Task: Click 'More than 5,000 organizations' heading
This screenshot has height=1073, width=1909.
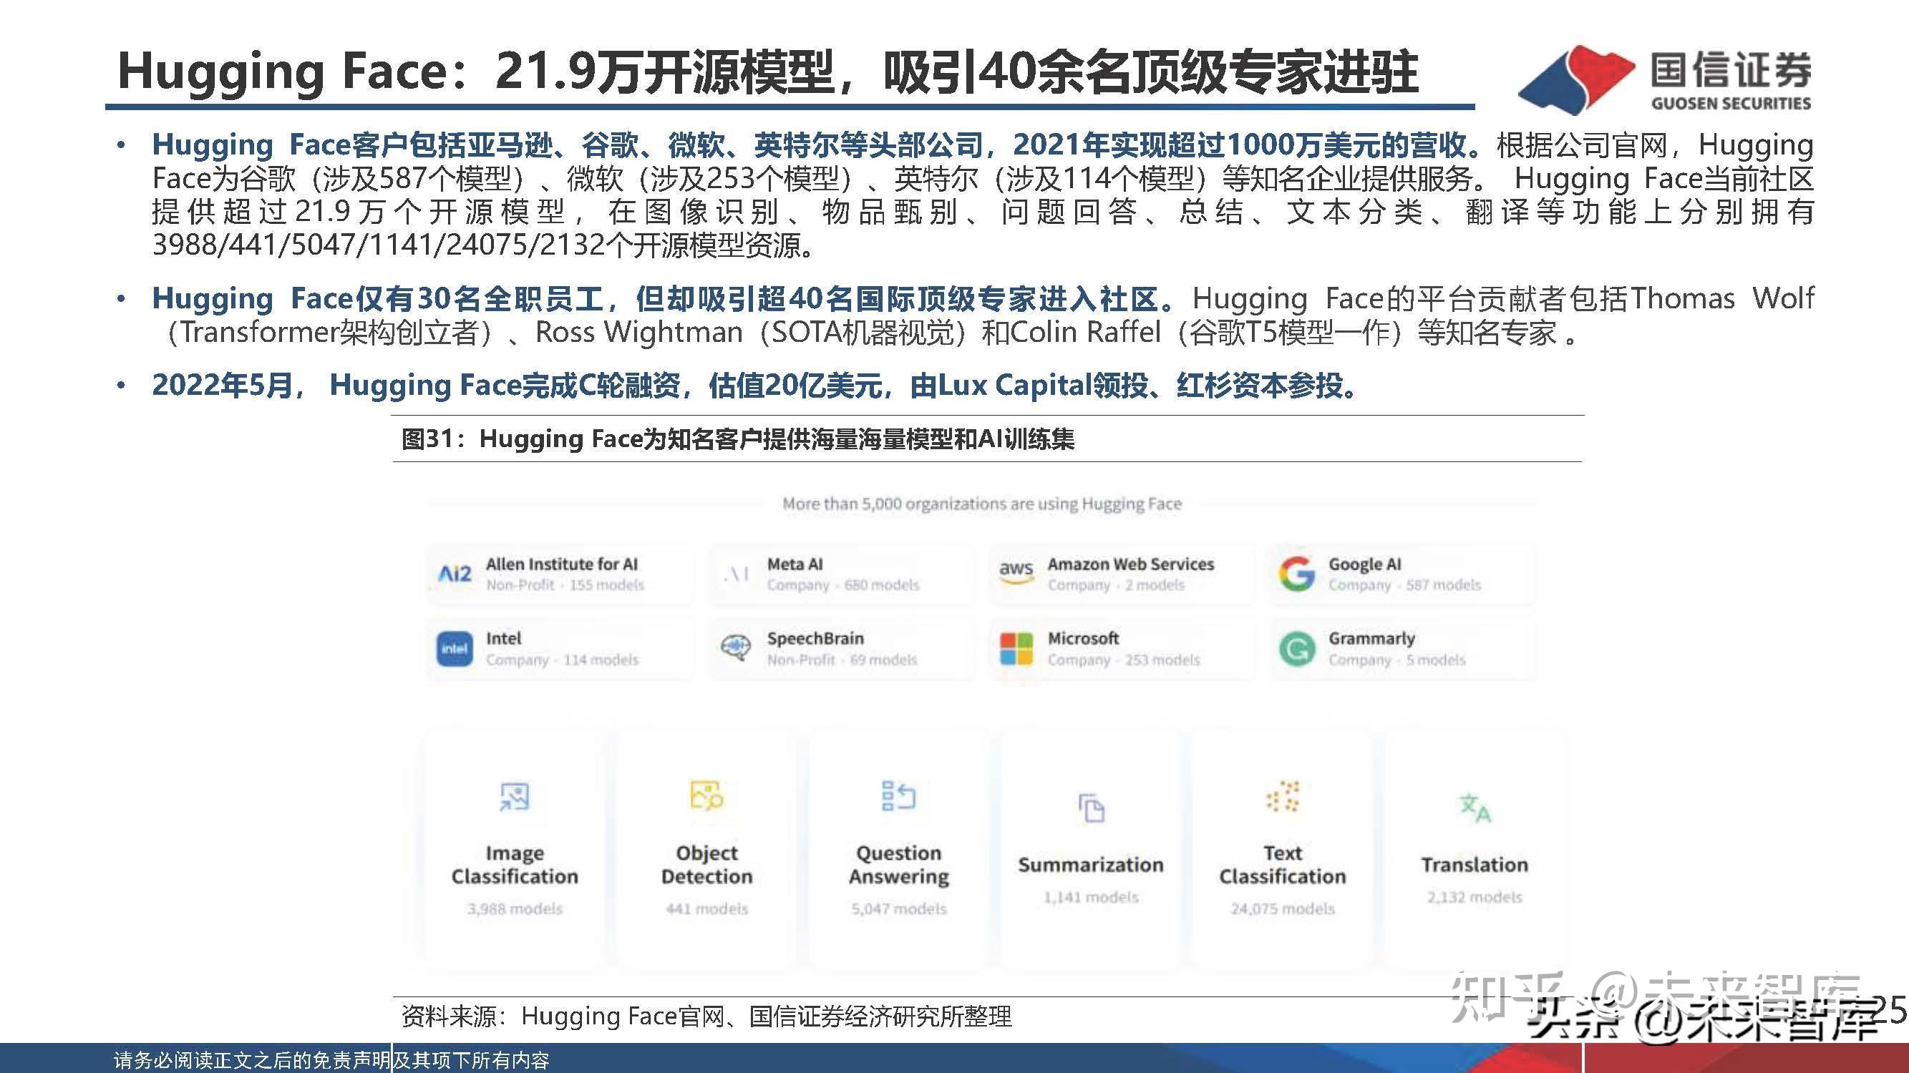Action: point(982,504)
